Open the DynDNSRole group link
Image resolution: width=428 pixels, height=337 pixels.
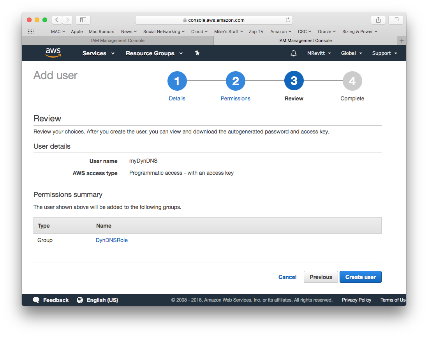click(x=112, y=240)
